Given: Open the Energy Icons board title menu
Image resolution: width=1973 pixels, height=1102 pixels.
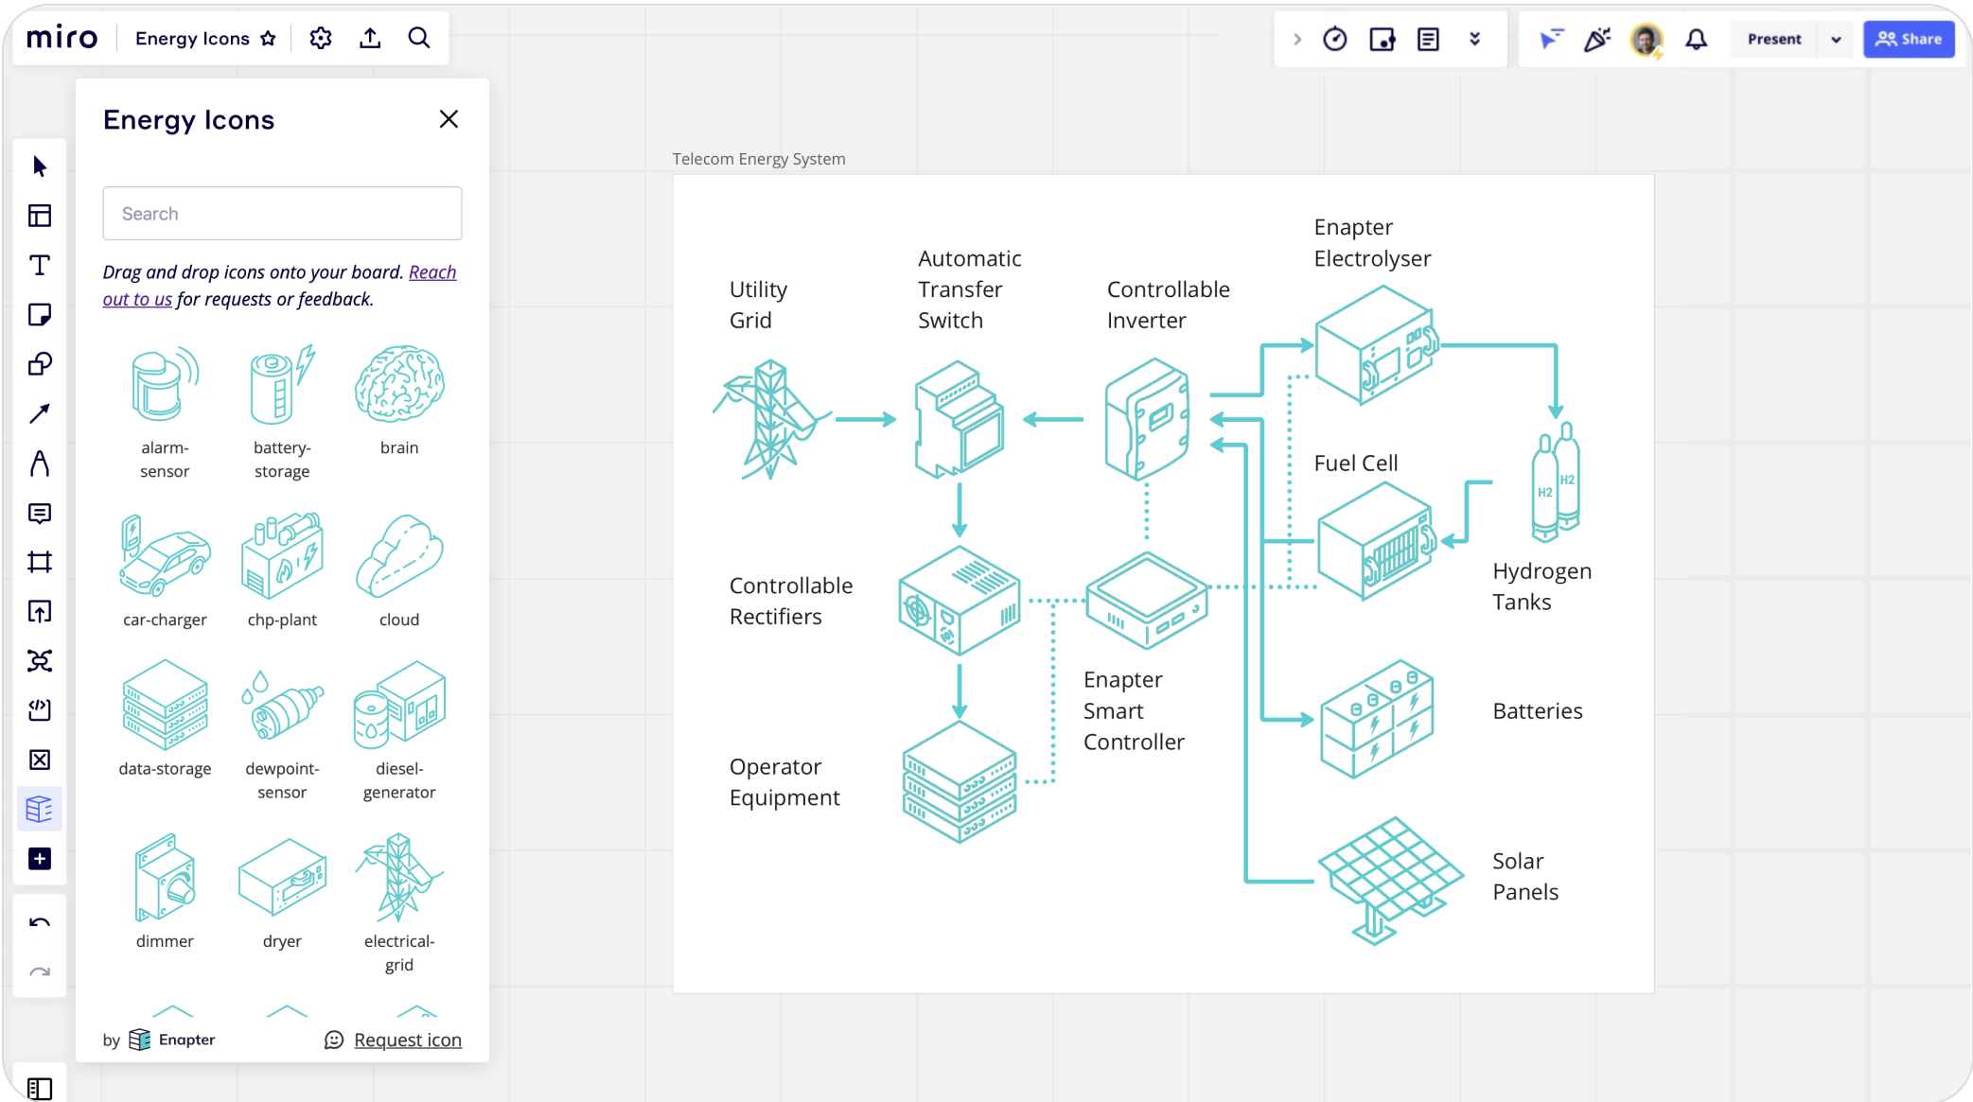Looking at the screenshot, I should [192, 39].
